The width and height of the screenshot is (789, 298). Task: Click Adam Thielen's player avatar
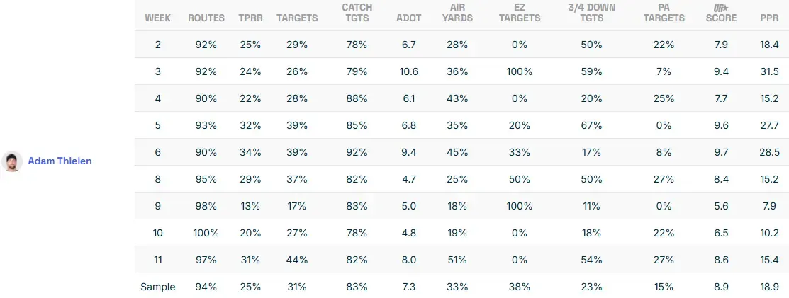click(11, 161)
